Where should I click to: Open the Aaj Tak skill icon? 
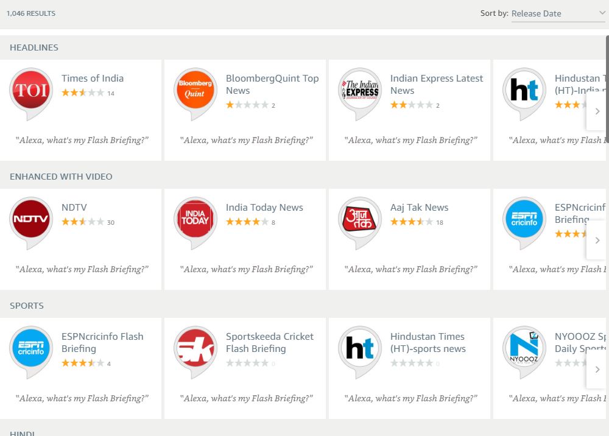(x=360, y=223)
